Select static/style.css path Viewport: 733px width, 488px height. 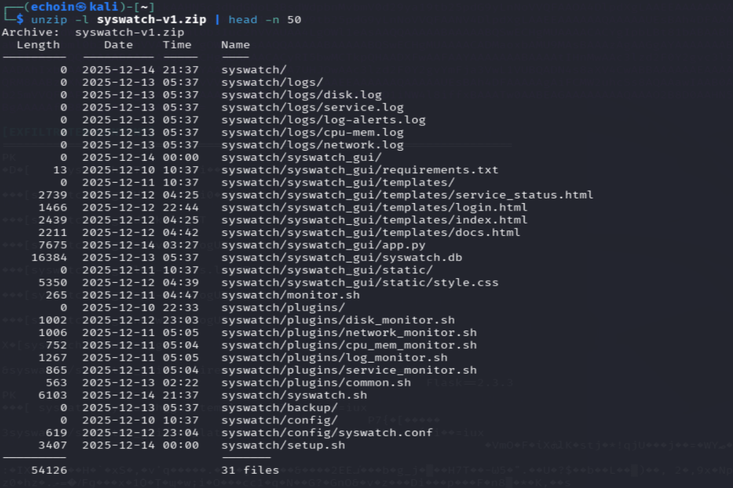(x=360, y=283)
